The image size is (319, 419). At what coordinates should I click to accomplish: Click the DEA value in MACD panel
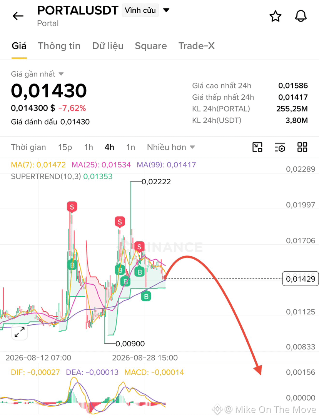click(92, 372)
